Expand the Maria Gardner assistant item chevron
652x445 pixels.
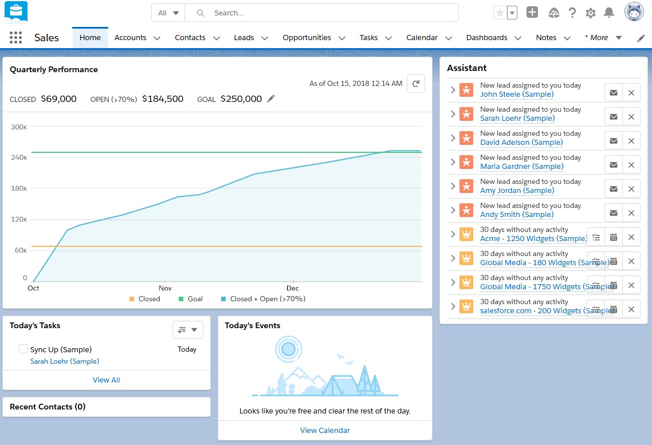tap(453, 162)
